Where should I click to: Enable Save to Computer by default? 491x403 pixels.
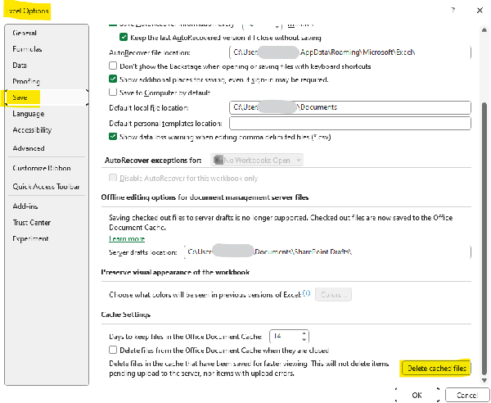click(x=113, y=93)
